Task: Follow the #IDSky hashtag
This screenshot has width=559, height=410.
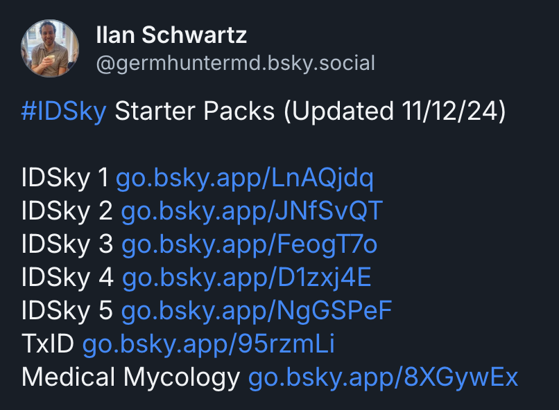Action: (x=64, y=111)
